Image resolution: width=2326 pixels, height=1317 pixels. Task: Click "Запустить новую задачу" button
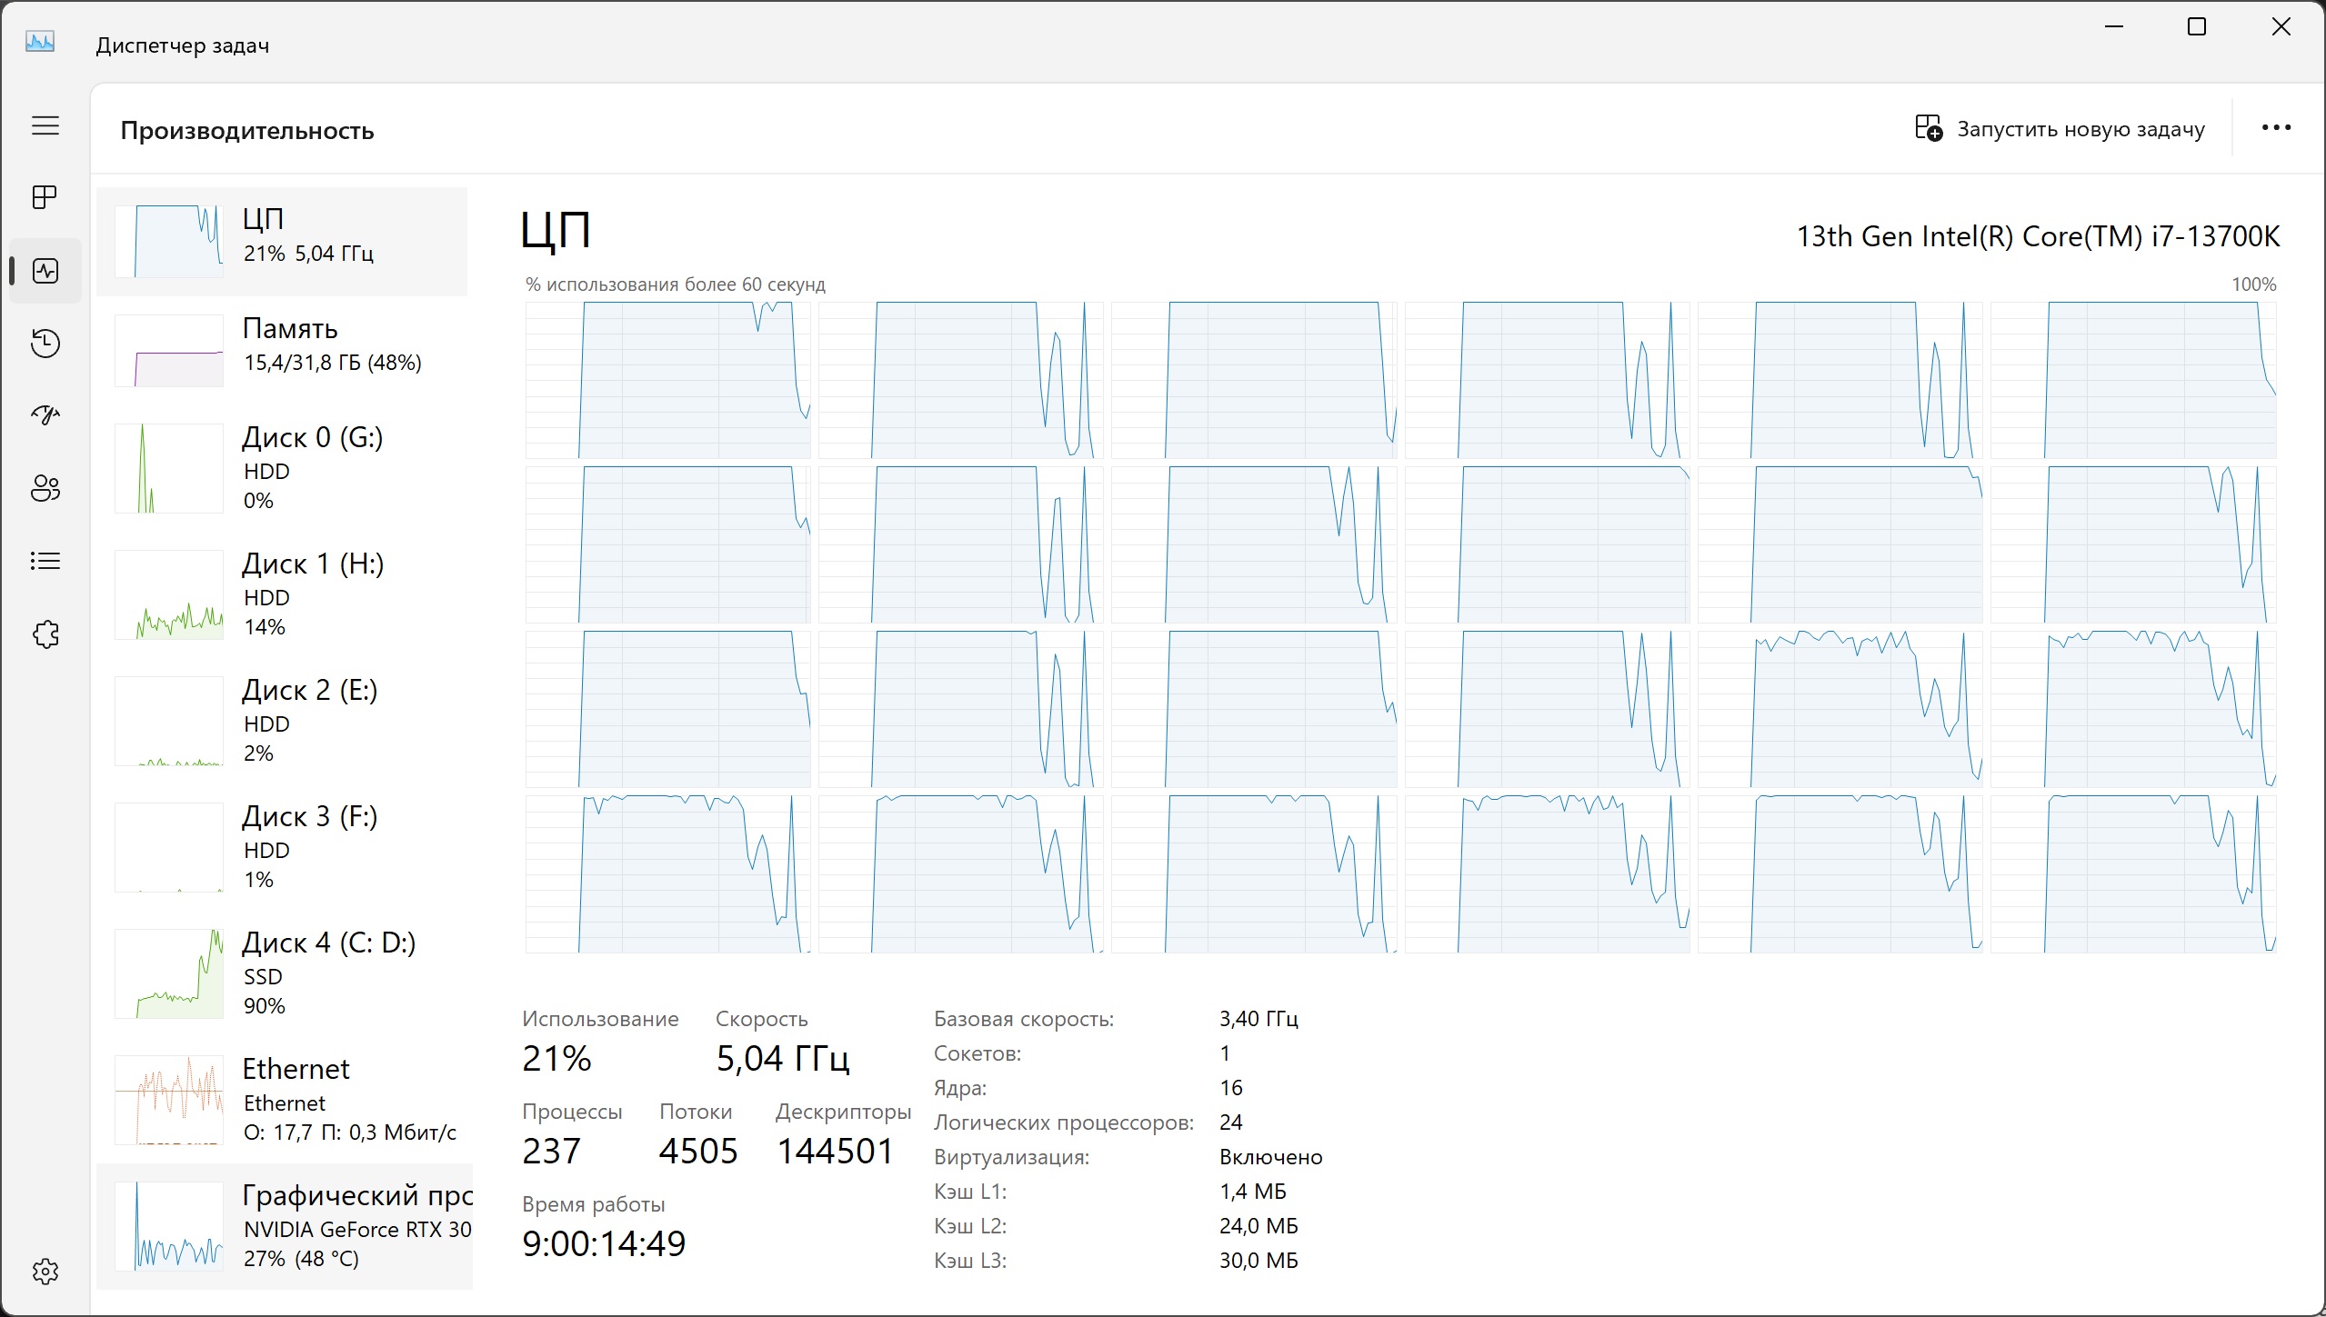click(x=2060, y=129)
